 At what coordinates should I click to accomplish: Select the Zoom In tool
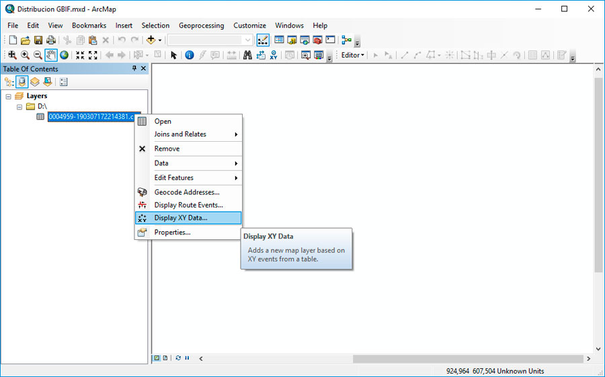click(25, 55)
